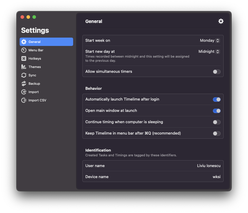The width and height of the screenshot is (248, 213).
Task: Click the Hotkeys command-key icon
Action: click(x=24, y=58)
